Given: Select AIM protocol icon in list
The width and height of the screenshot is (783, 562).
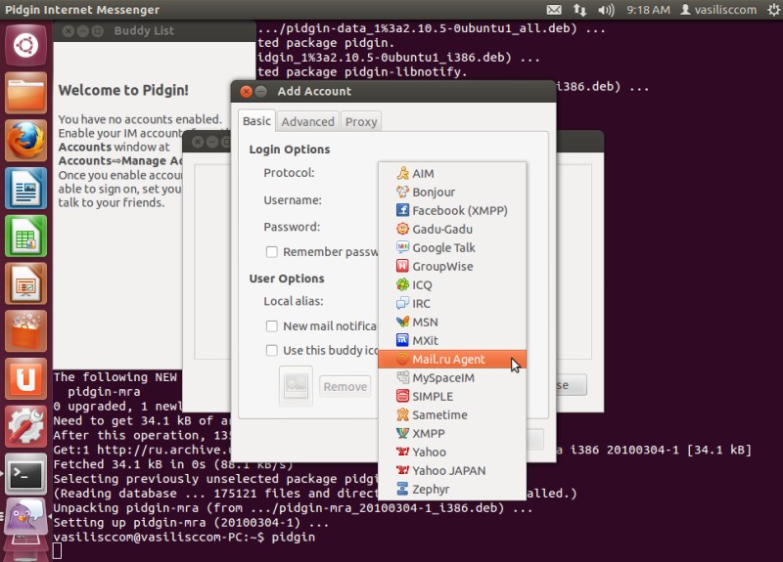Looking at the screenshot, I should click(x=402, y=174).
